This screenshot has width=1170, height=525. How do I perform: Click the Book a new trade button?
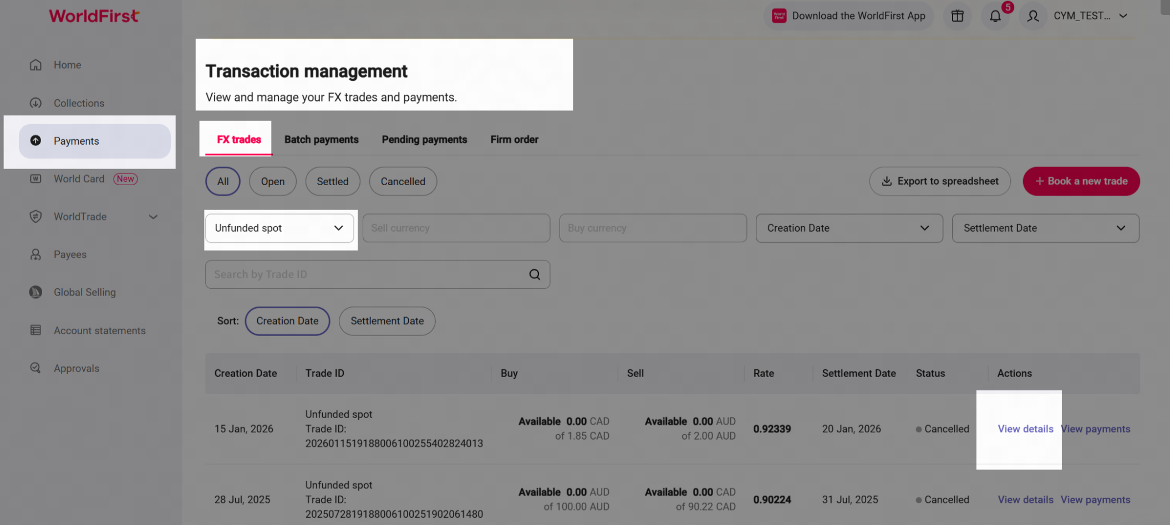click(x=1081, y=181)
